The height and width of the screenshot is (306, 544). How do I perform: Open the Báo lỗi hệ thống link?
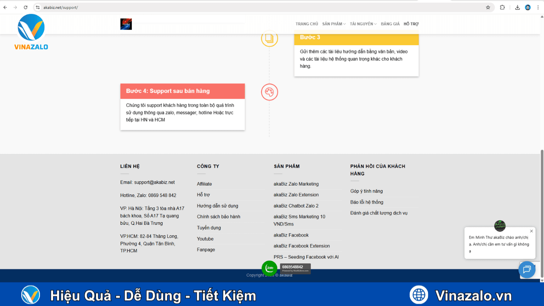tap(366, 202)
